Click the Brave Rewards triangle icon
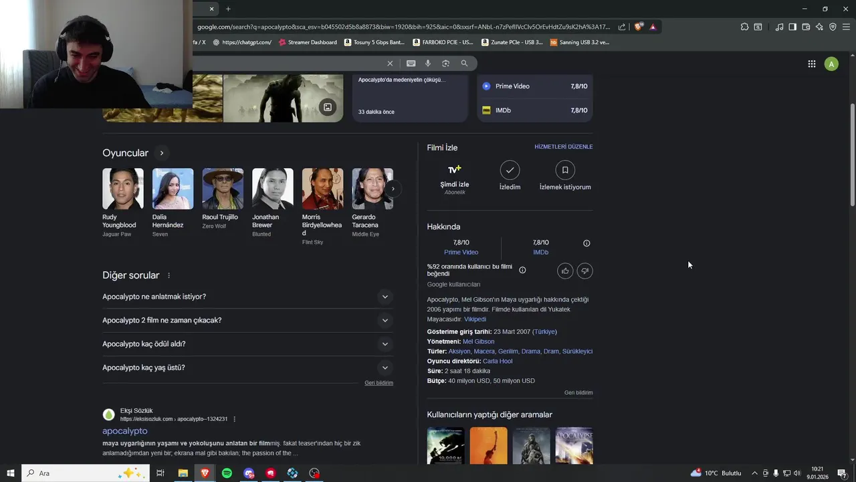This screenshot has width=856, height=482. click(x=653, y=27)
